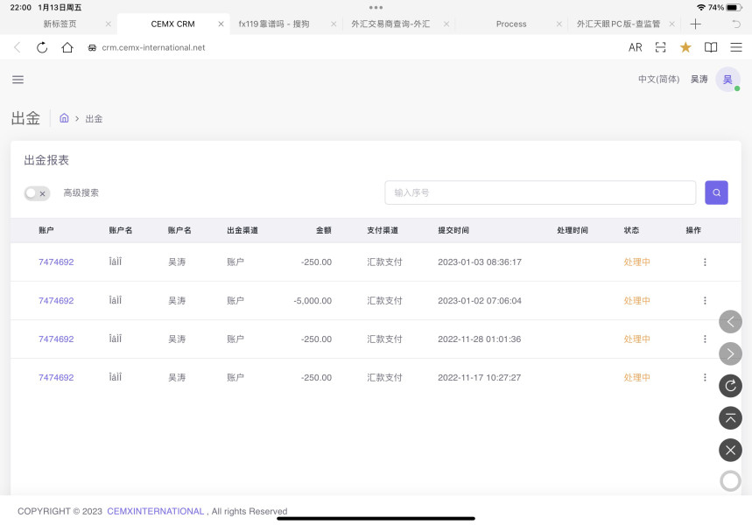This screenshot has width=752, height=525.
Task: Toggle the advanced search switch
Action: [37, 193]
